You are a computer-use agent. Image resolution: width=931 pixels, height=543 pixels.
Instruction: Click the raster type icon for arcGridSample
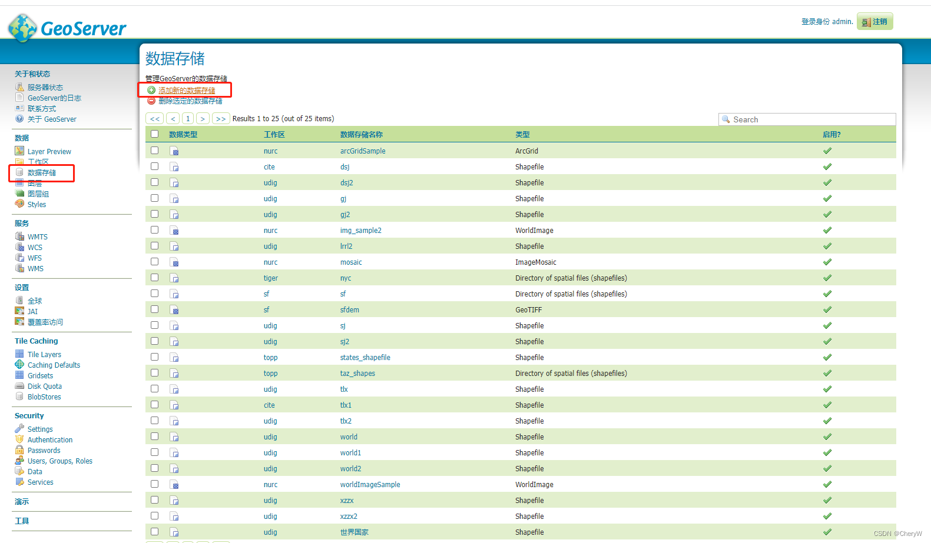click(x=174, y=151)
